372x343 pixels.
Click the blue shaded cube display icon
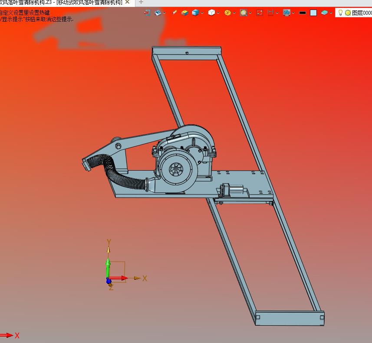(195, 13)
